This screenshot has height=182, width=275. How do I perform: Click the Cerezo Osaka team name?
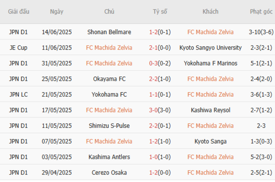pyautogui.click(x=109, y=173)
